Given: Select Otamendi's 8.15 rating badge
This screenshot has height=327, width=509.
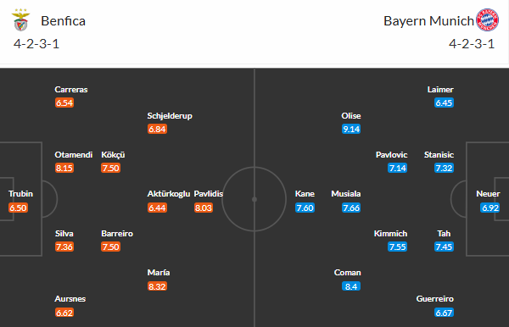Looking at the screenshot, I should [64, 168].
